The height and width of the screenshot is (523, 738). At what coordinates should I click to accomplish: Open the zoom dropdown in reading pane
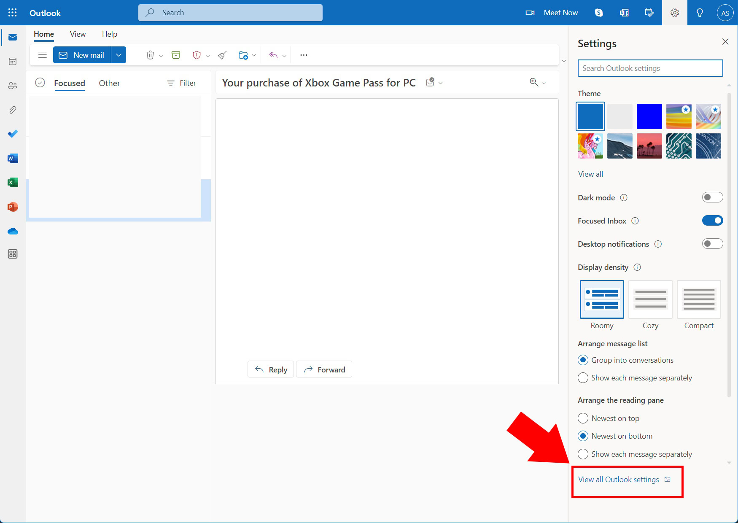[544, 83]
